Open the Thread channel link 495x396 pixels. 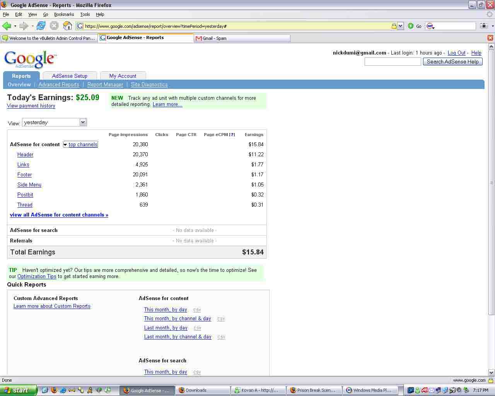click(25, 205)
